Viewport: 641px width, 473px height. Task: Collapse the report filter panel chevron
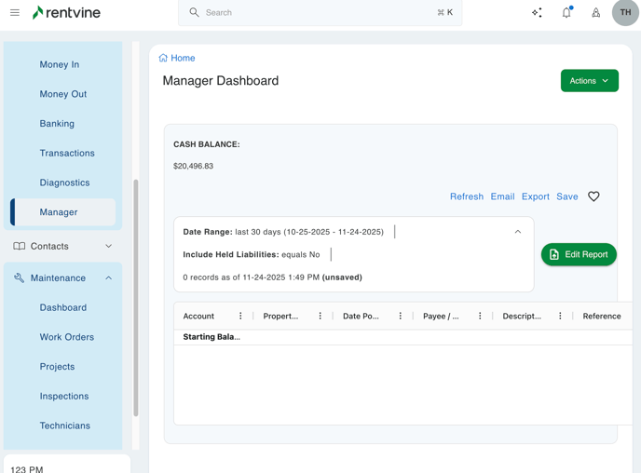click(x=518, y=232)
